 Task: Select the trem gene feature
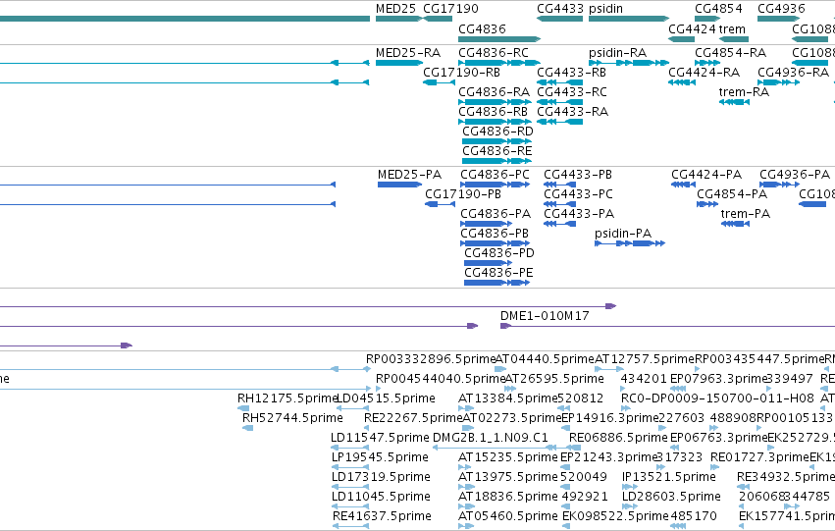(x=734, y=39)
